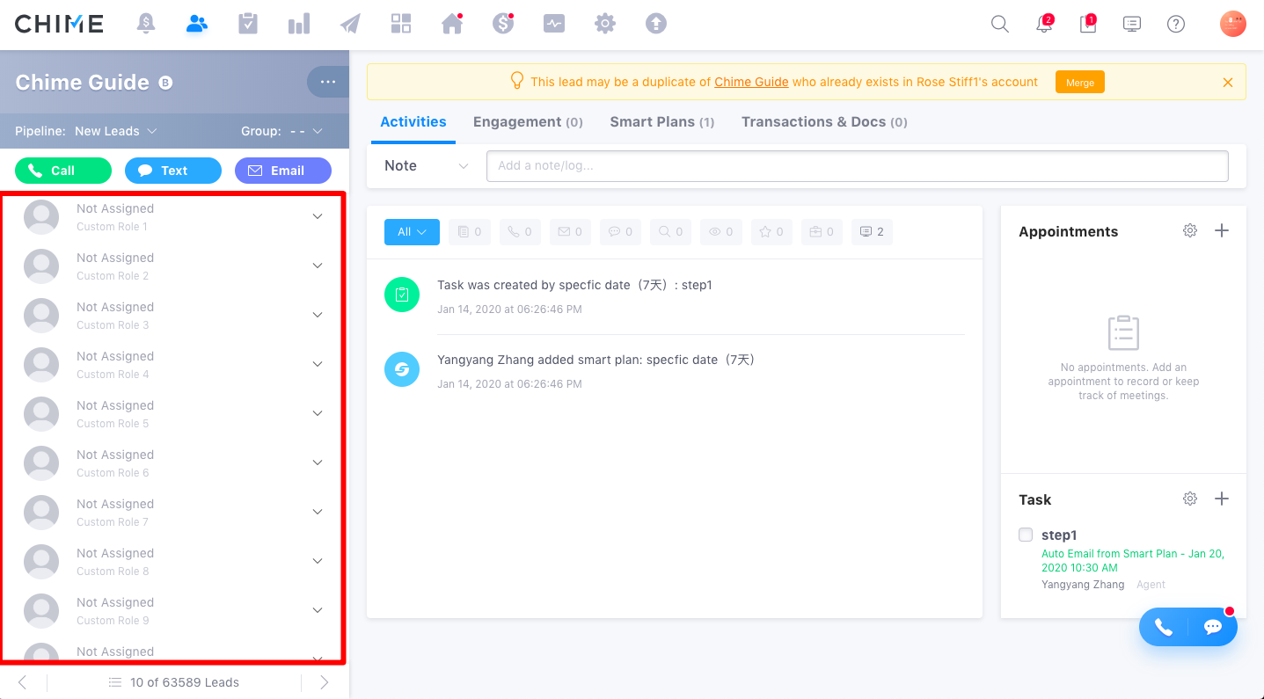
Task: Follow the Chime Guide link in banner
Action: [751, 82]
